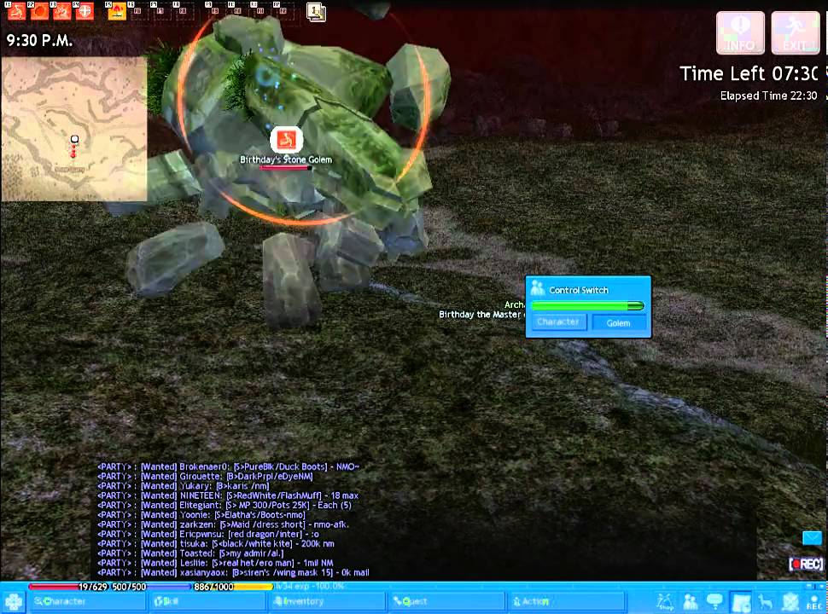Screen dimensions: 828x614
Task: Click the Birthday the Master character name
Action: click(481, 315)
